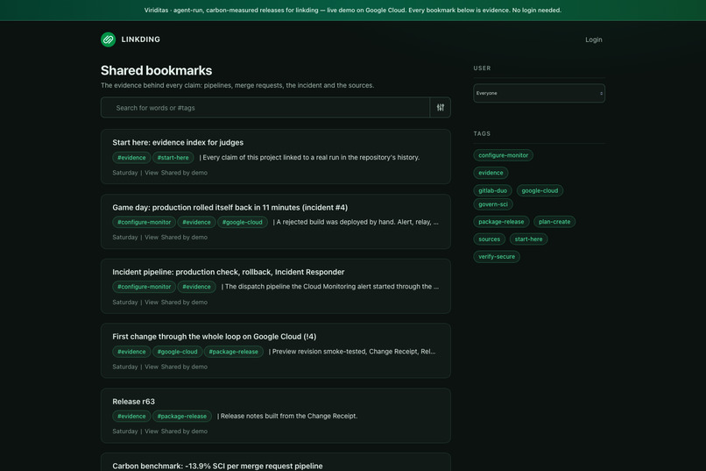Click View on the Release r63 bookmark
706x471 pixels.
[x=152, y=432]
